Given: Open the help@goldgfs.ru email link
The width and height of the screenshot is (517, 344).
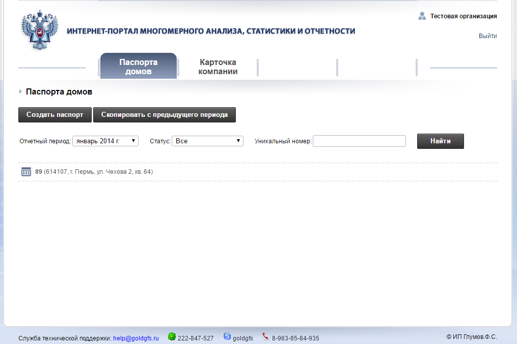Looking at the screenshot, I should 136,338.
